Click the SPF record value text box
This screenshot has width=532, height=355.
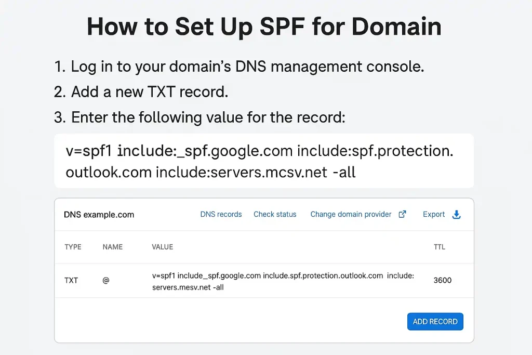coord(263,161)
